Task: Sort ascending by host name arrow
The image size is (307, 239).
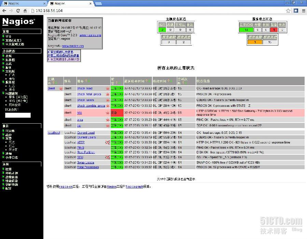Action: tap(54, 83)
